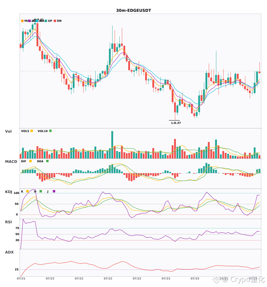The width and height of the screenshot is (267, 287).
Task: Toggle the green UP legend marker
Action: [46, 21]
